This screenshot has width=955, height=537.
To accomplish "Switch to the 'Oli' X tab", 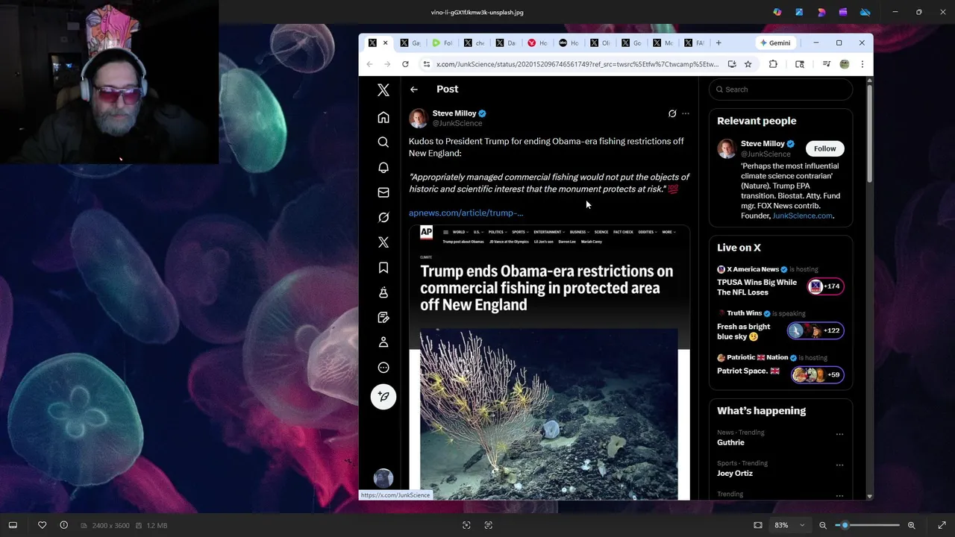I will [600, 43].
